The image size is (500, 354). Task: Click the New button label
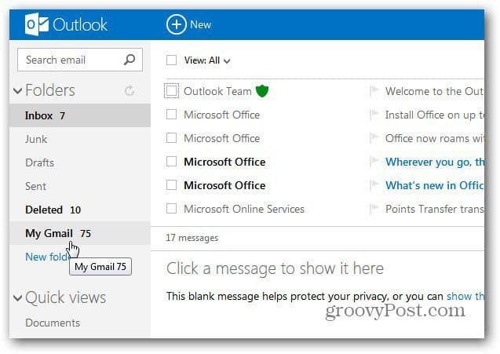[200, 24]
